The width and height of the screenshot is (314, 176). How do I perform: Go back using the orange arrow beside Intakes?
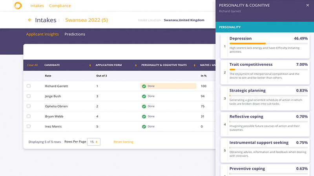(x=30, y=20)
